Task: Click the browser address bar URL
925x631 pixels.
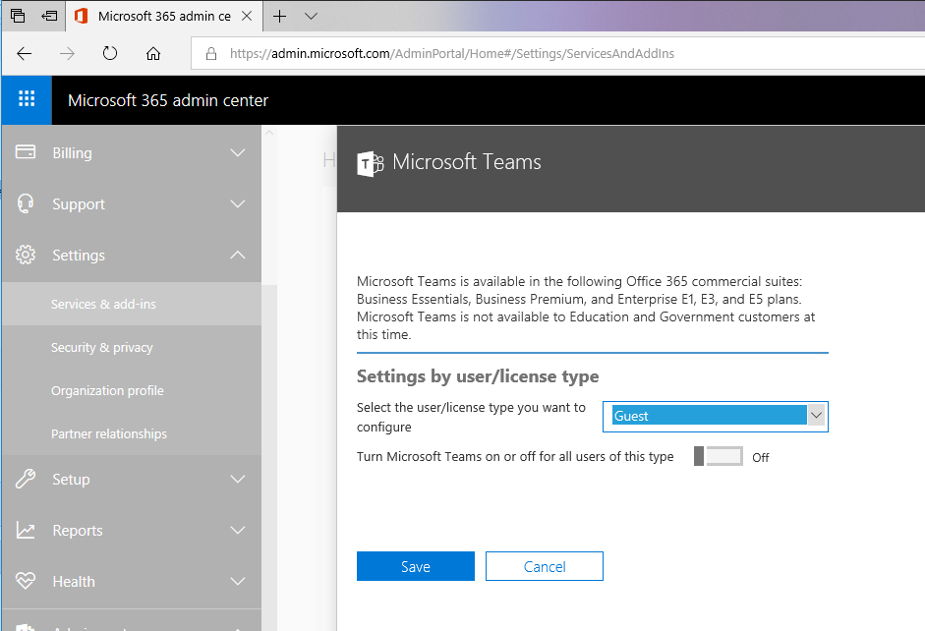Action: (x=452, y=54)
